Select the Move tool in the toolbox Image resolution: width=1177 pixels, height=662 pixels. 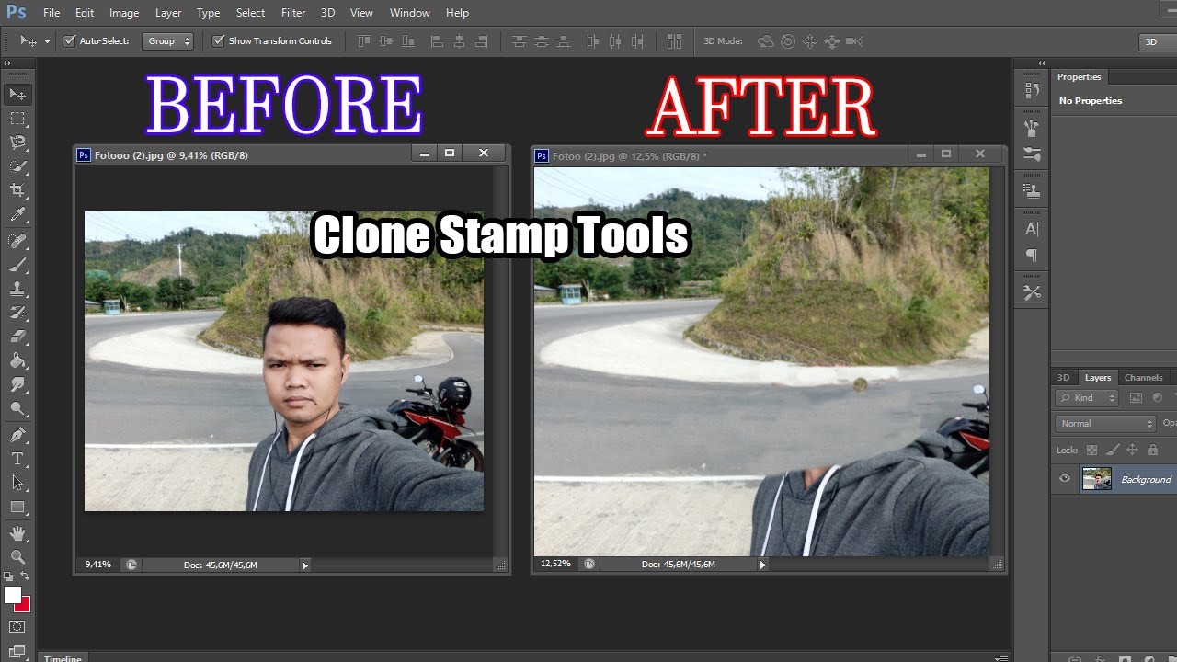pyautogui.click(x=17, y=94)
